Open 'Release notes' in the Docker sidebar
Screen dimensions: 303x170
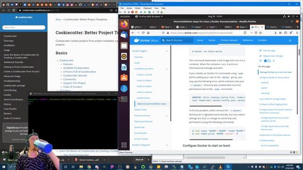[x=141, y=110]
